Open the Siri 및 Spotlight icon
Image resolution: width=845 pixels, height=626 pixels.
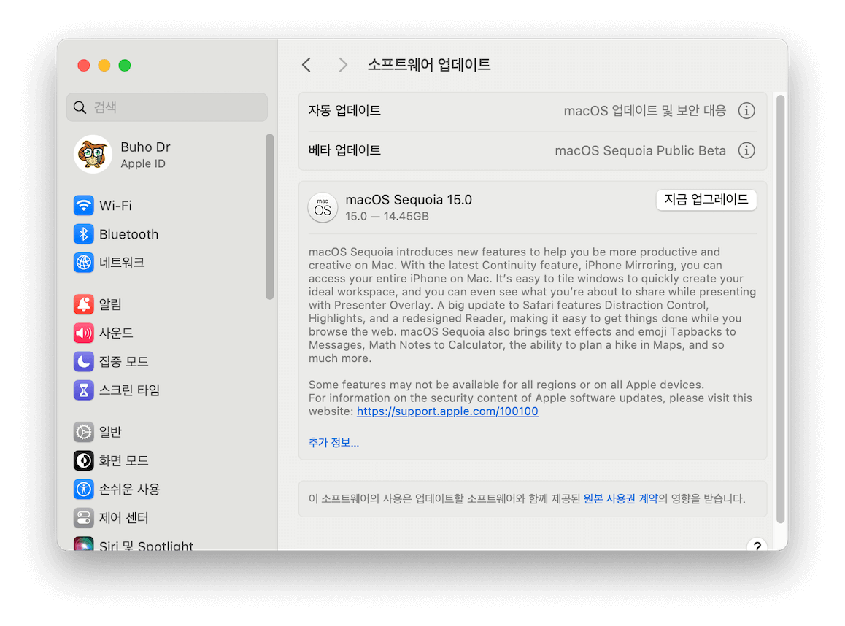tap(83, 544)
